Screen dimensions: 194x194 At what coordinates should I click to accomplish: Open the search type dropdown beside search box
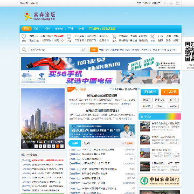[85, 50]
